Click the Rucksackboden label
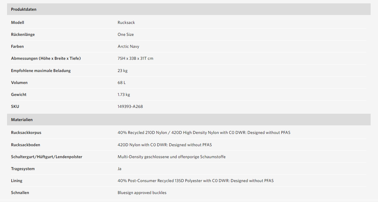The width and height of the screenshot is (378, 202). coord(25,145)
